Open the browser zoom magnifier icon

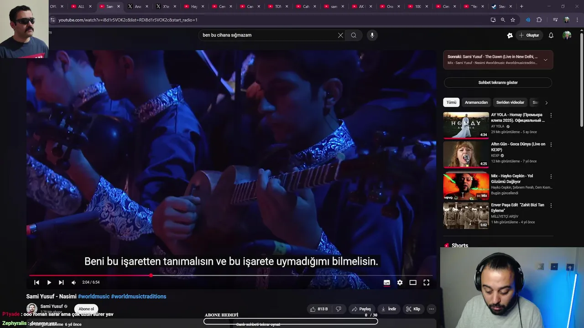tap(503, 20)
